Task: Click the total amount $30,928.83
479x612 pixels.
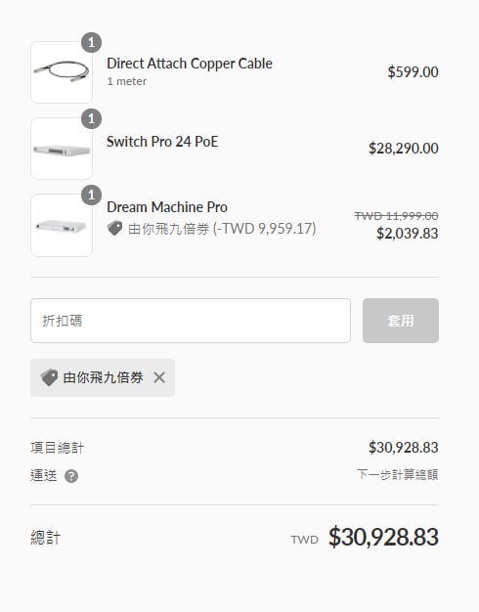Action: 383,537
